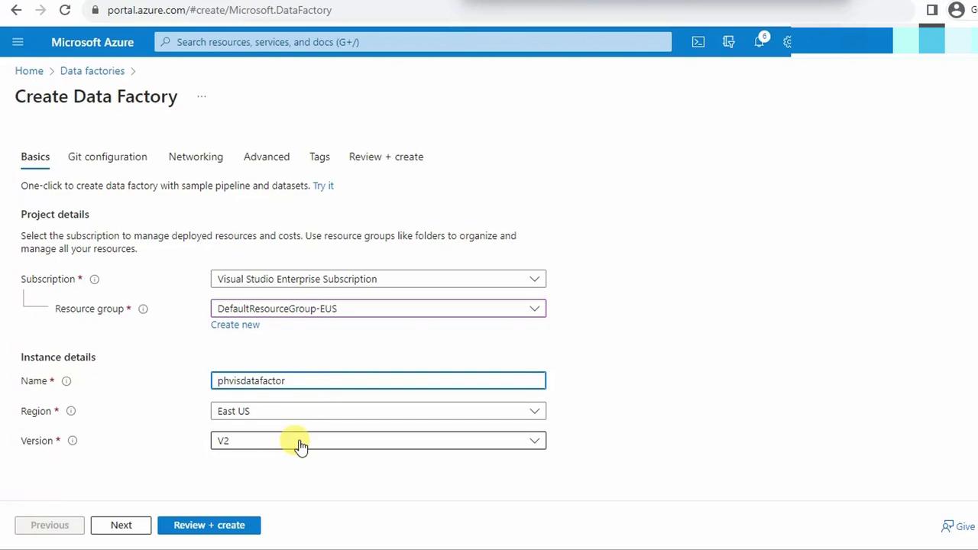This screenshot has height=550, width=978.
Task: Select the Review + create tab
Action: point(386,157)
